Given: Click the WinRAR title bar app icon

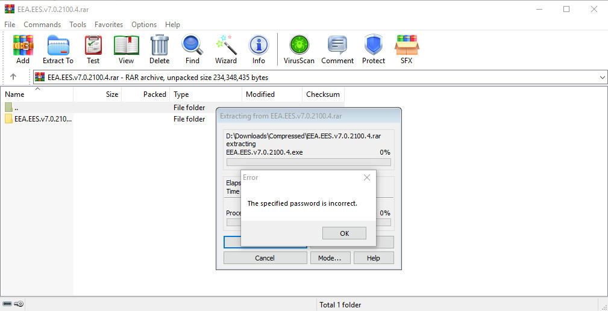Looking at the screenshot, I should [x=9, y=9].
